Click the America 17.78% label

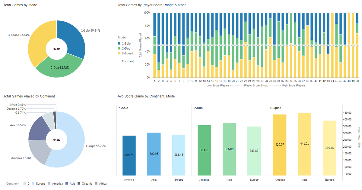pos(21,158)
